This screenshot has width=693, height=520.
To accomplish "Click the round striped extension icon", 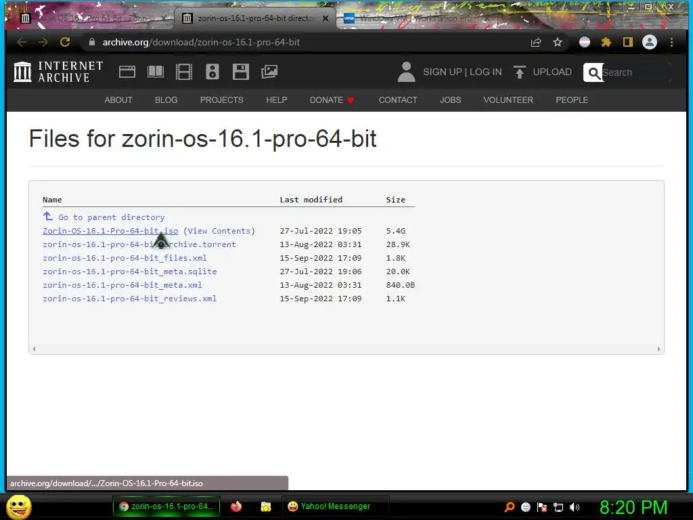I will 585,42.
